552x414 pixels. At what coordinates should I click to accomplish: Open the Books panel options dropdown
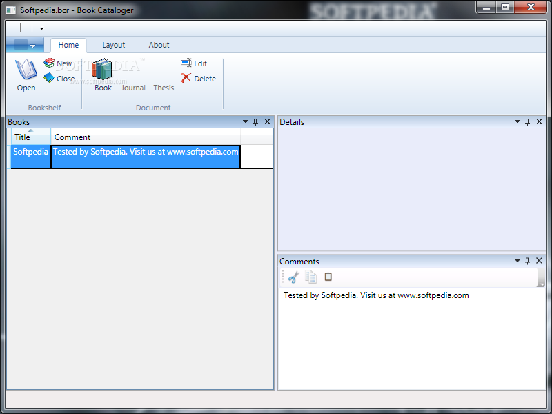tap(246, 121)
